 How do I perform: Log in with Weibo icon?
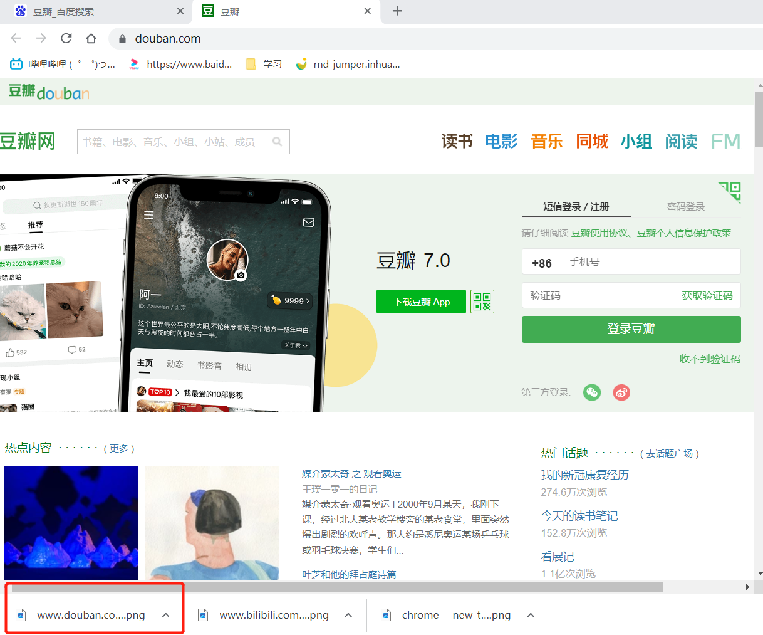[621, 392]
